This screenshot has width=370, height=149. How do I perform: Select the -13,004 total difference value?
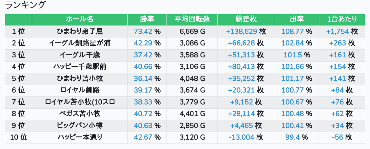[x=241, y=137]
